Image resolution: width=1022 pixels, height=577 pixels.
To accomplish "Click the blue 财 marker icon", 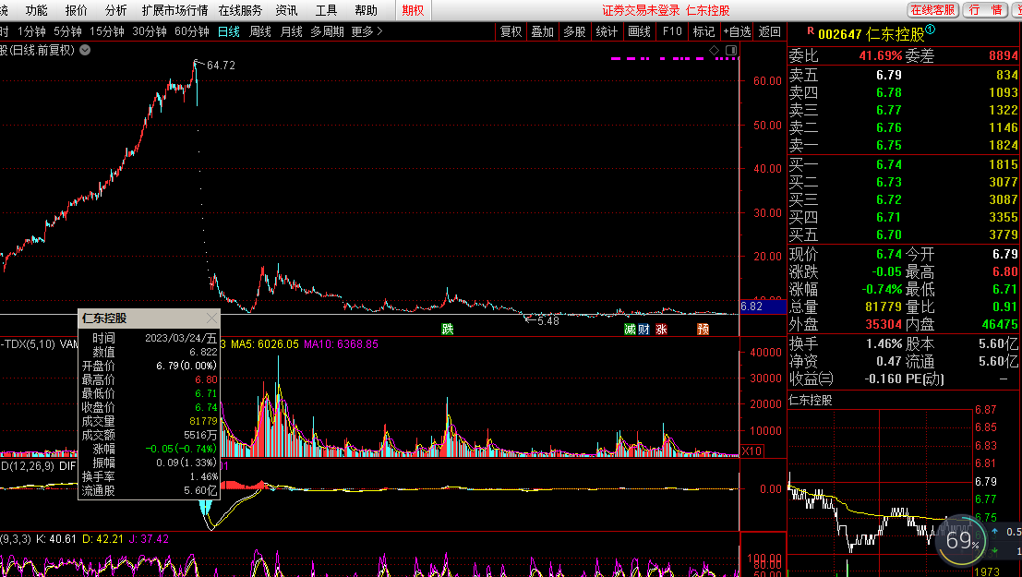I will [643, 329].
